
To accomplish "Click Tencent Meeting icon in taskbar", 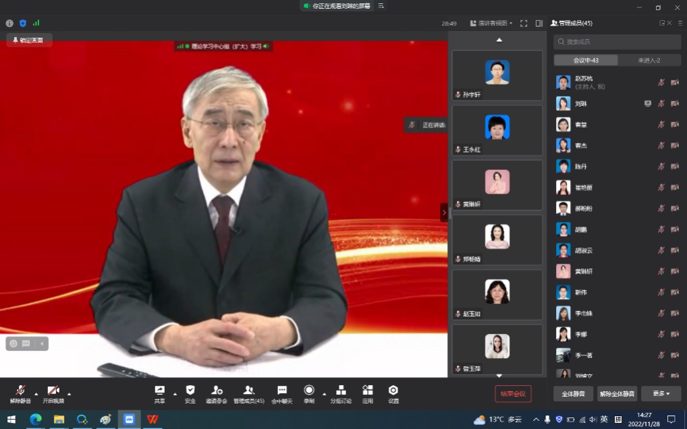I will coord(130,420).
